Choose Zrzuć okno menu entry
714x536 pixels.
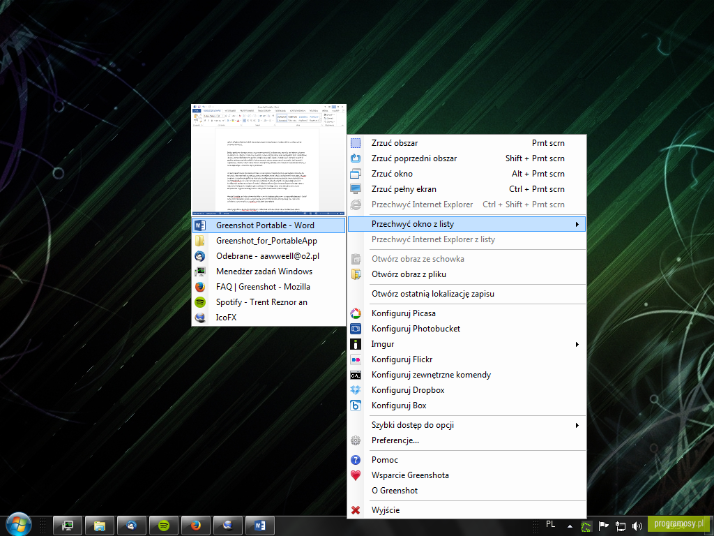pos(466,174)
